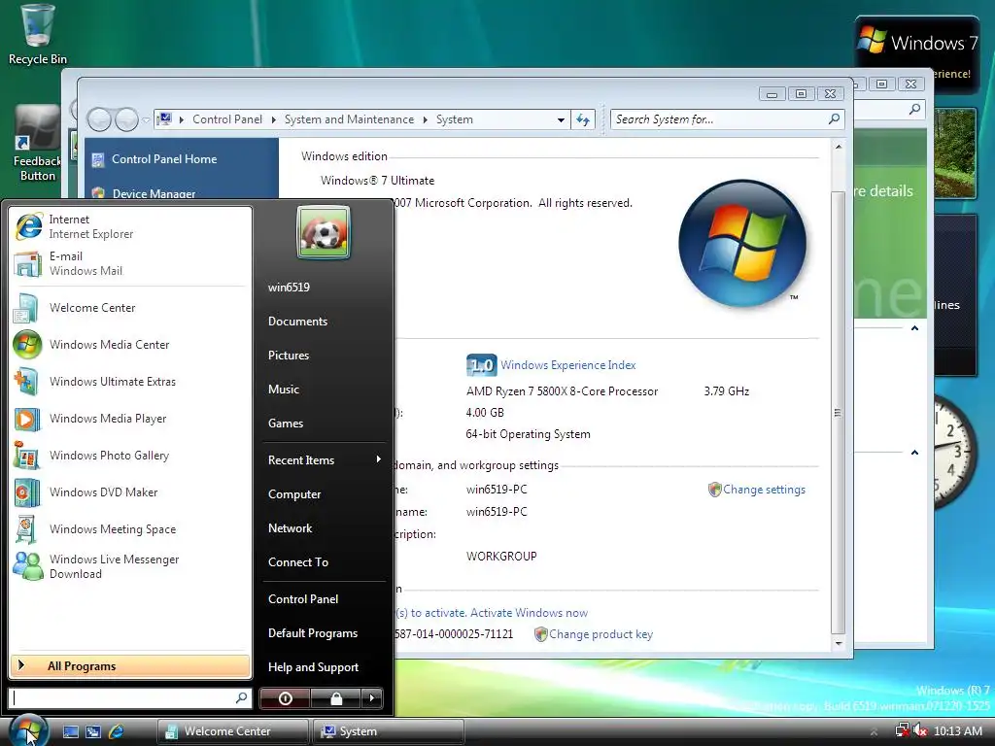Click the Start orb button

tap(28, 729)
